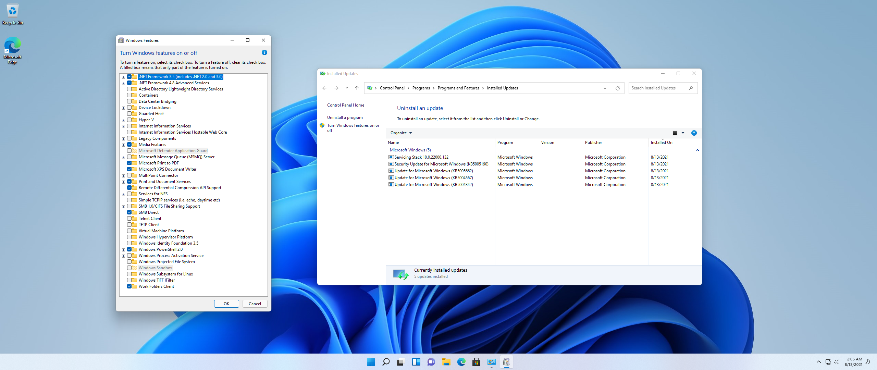Click Programs and Features breadcrumb
Image resolution: width=877 pixels, height=370 pixels.
click(458, 88)
